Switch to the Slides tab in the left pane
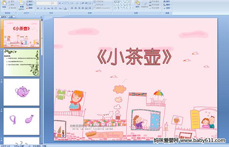Image resolution: width=229 pixels, height=147 pixels. pyautogui.click(x=4, y=17)
